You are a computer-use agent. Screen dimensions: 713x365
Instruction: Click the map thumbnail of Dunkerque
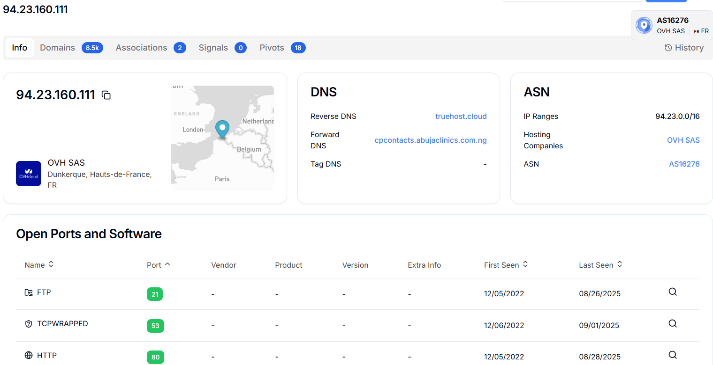222,138
